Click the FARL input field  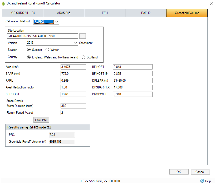73,81
